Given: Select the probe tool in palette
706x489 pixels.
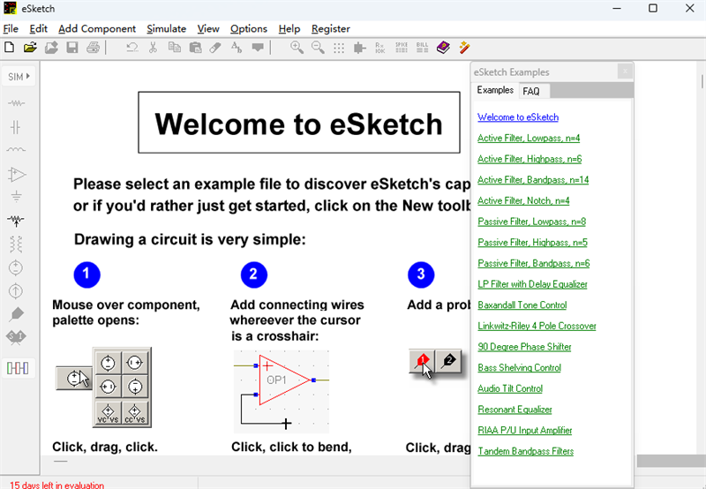Looking at the screenshot, I should (x=16, y=314).
